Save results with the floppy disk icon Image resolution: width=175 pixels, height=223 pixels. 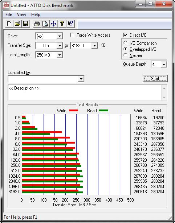click(x=26, y=24)
